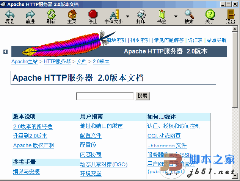Open the 环境变量 link

pos(91,173)
